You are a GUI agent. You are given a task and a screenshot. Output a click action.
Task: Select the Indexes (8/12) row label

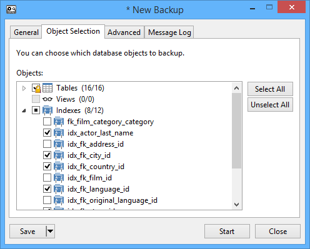(80, 110)
